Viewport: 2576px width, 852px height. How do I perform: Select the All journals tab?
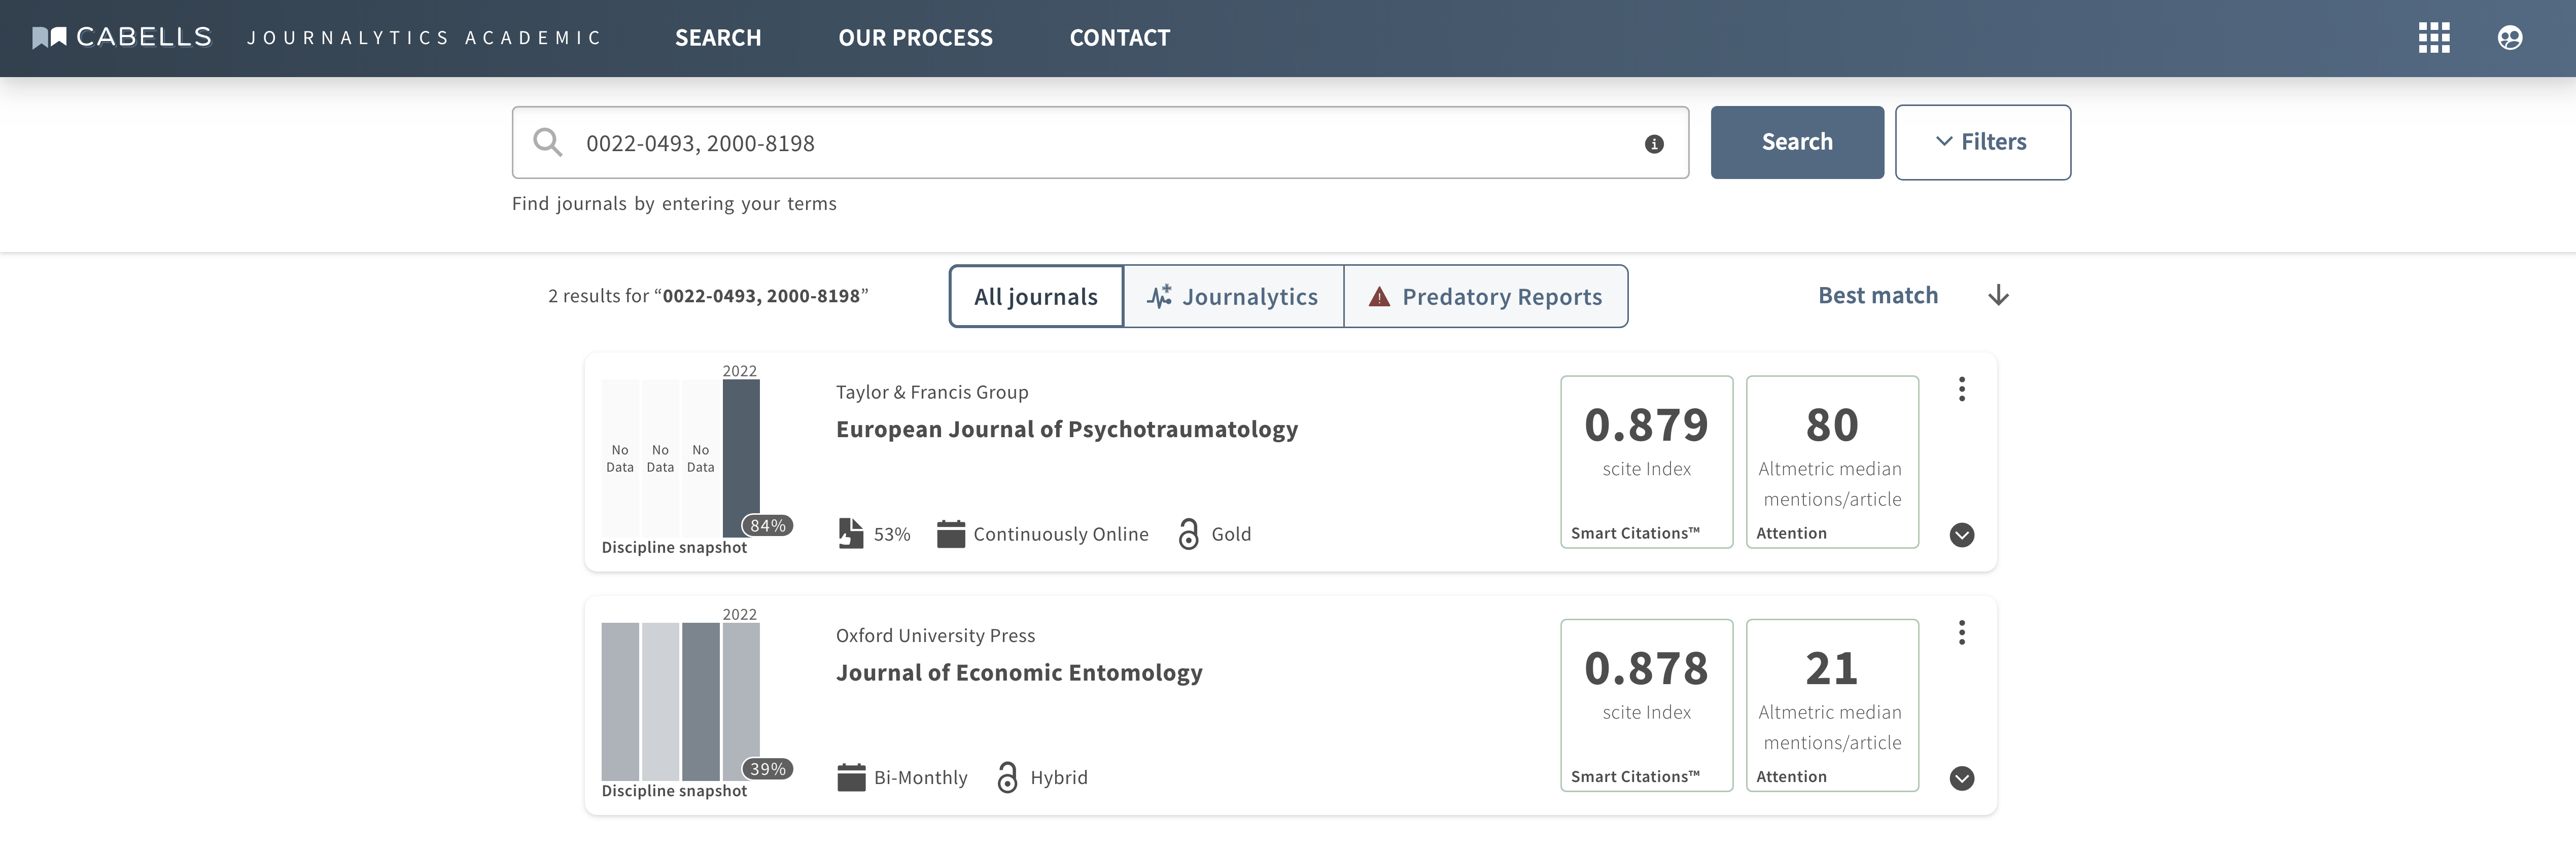point(1035,297)
